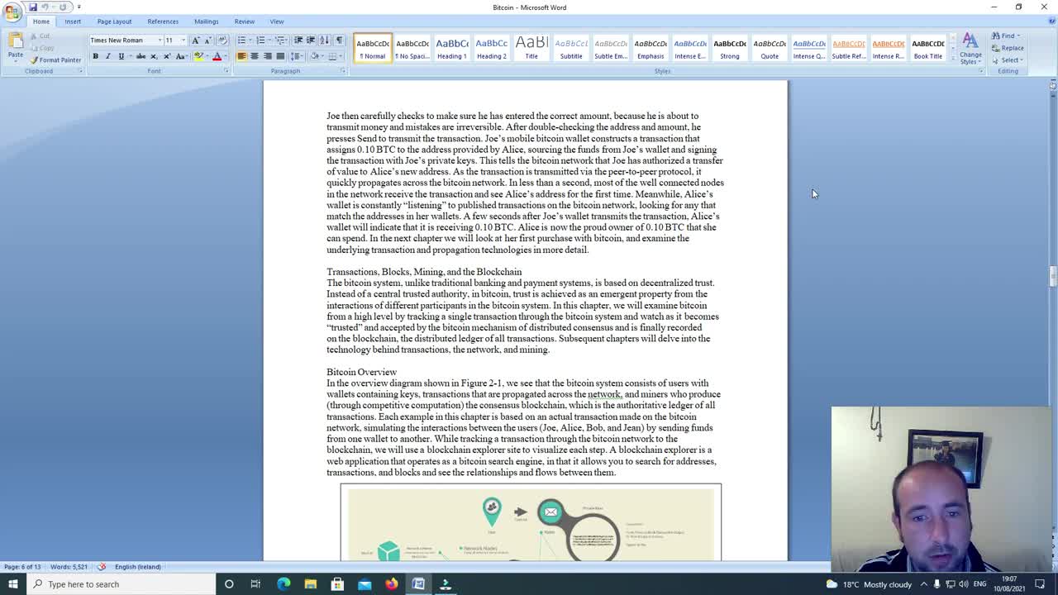Apply the red font color

click(x=217, y=56)
